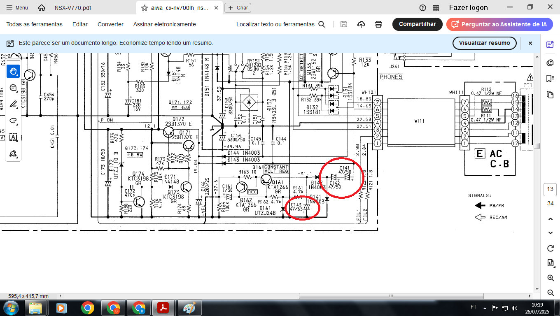The height and width of the screenshot is (316, 560).
Task: Open the Converter menu item
Action: coord(110,24)
